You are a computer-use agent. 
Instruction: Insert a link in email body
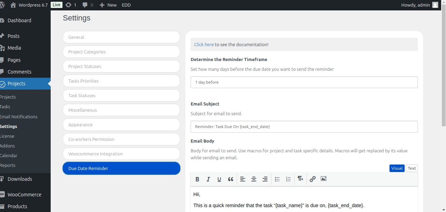(313, 179)
